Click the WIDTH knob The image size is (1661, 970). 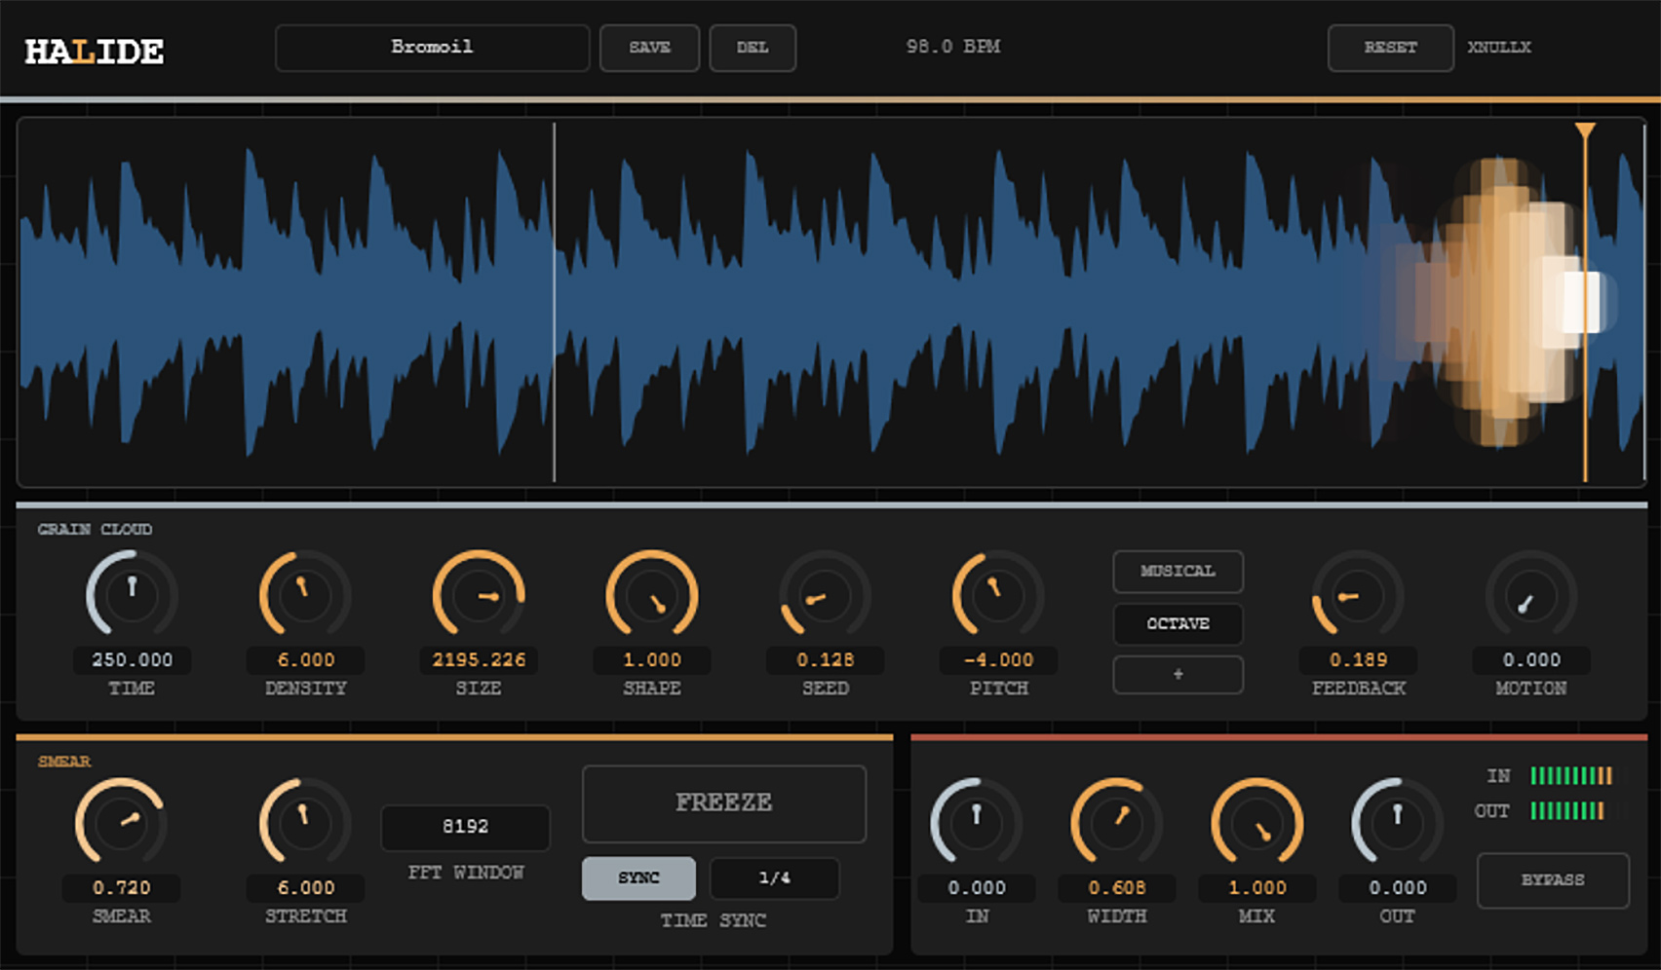tap(1117, 823)
